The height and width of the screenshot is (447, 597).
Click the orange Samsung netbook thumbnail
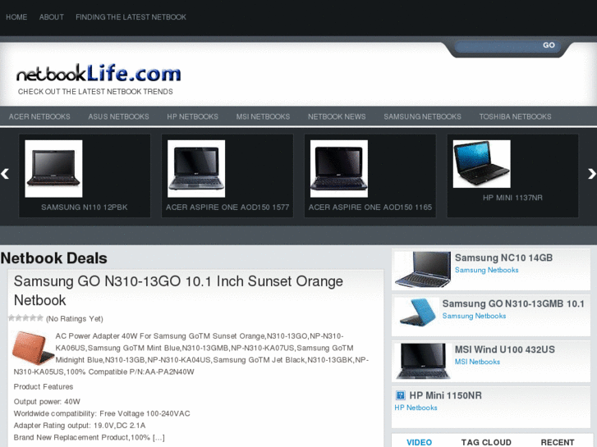click(33, 348)
